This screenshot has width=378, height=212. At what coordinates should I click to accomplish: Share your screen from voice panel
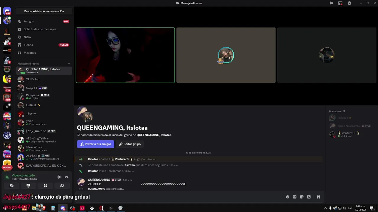28,185
